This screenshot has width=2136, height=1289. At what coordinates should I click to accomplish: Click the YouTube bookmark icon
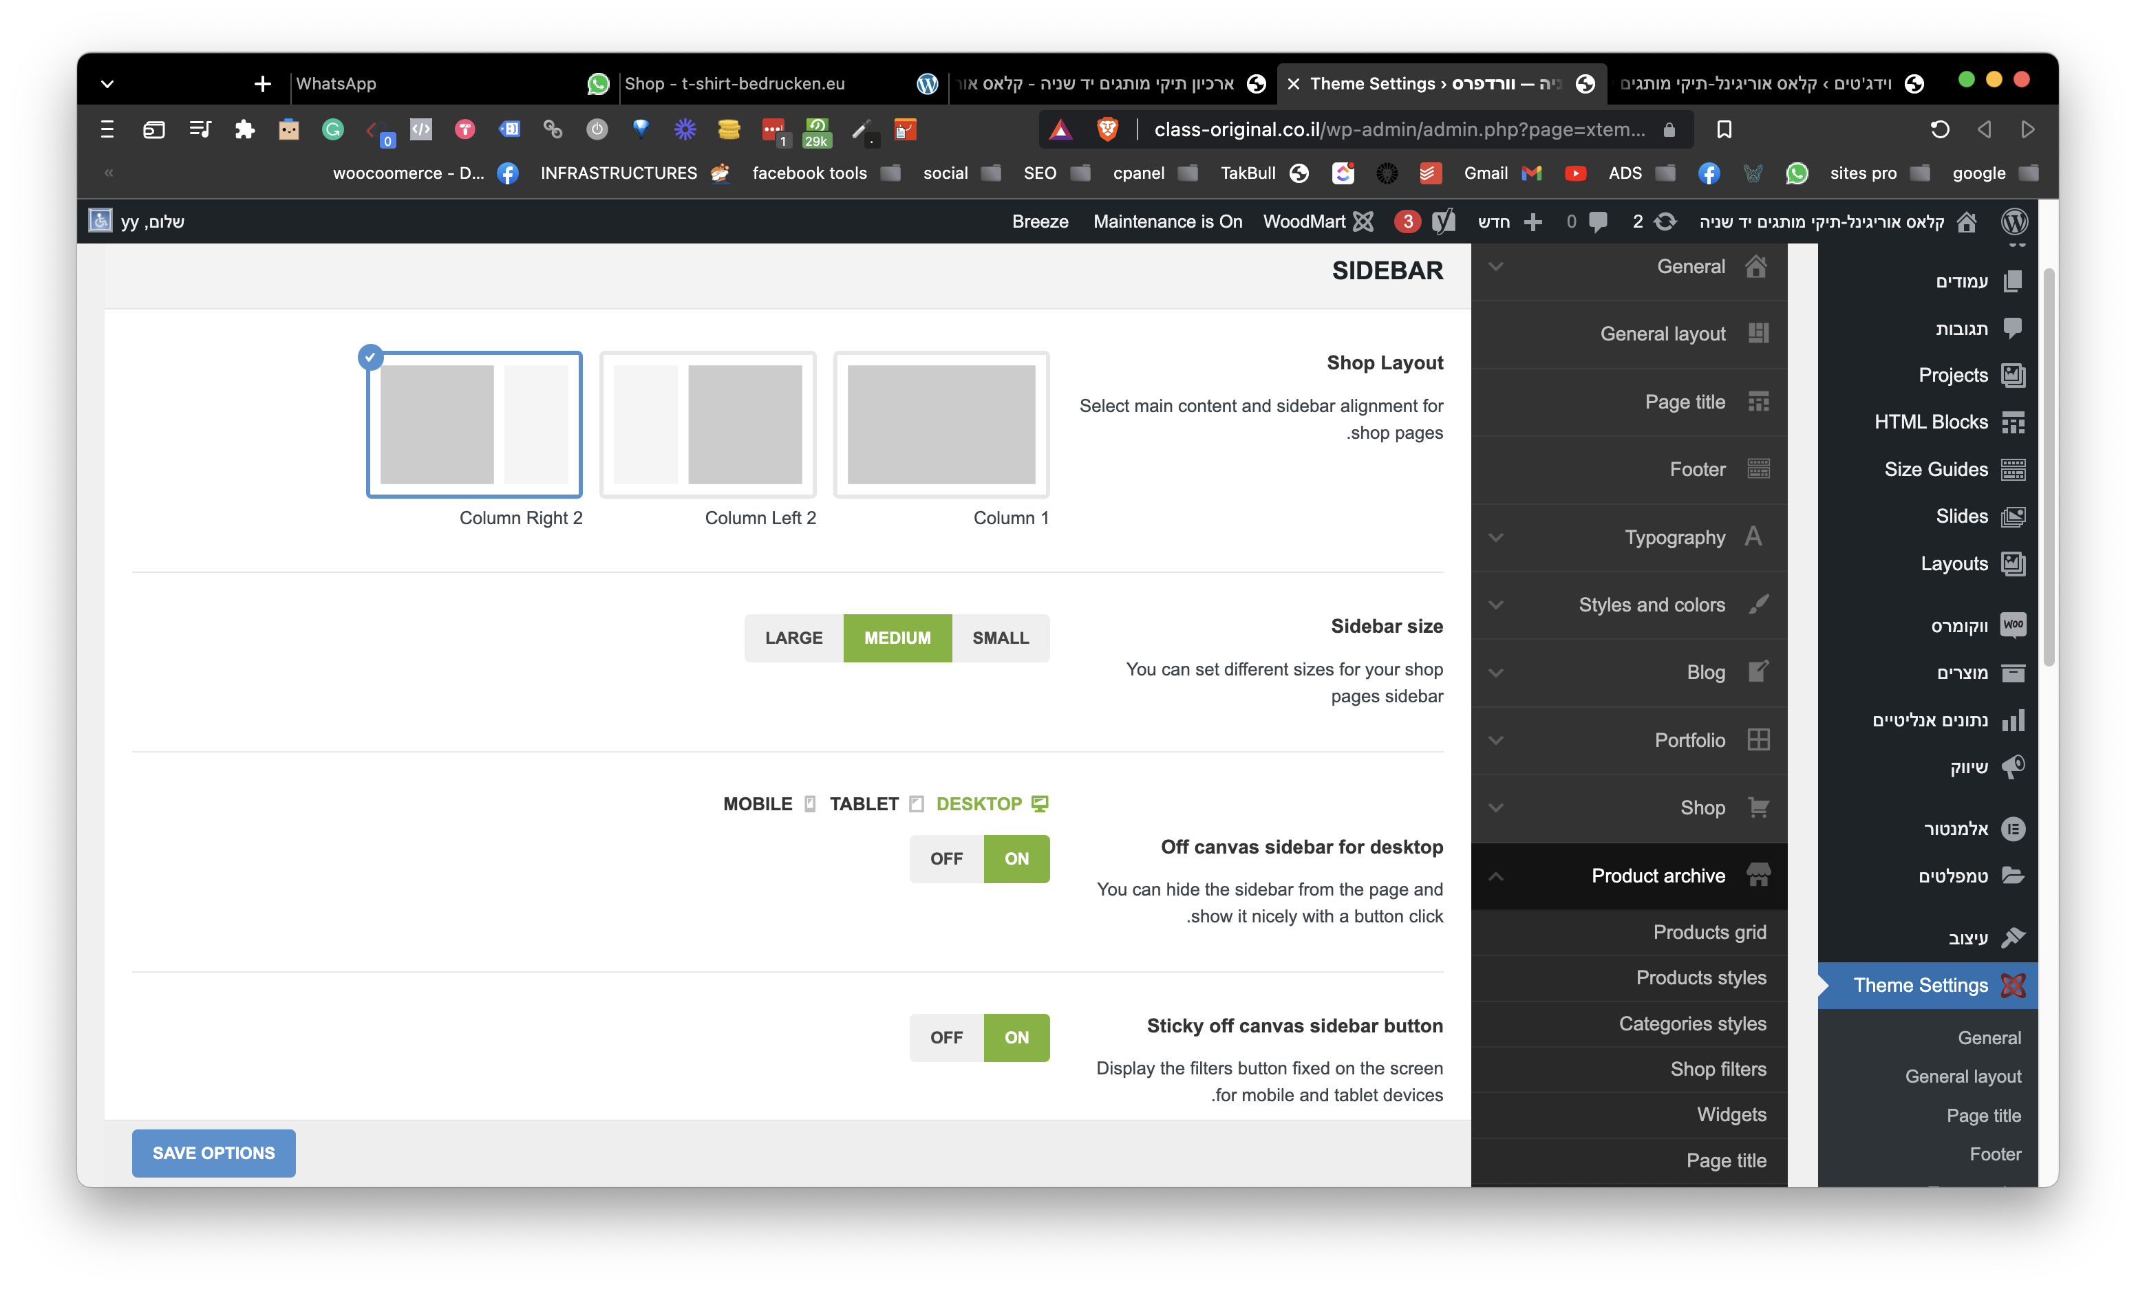[x=1575, y=173]
